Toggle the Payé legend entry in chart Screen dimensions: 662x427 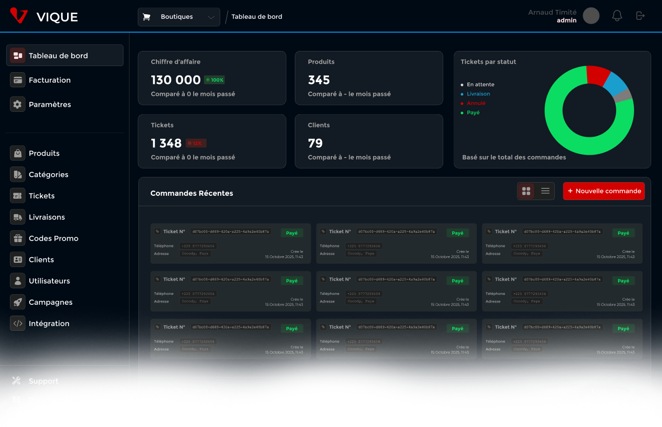pos(473,113)
